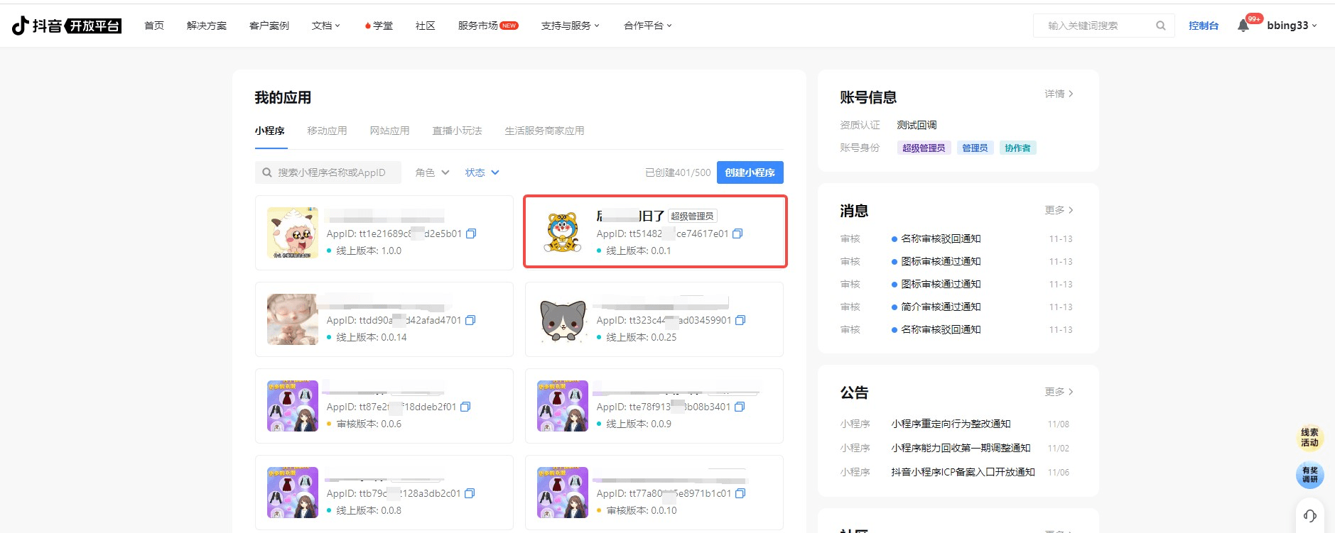
Task: Click the search magnifier in top bar
Action: [1160, 26]
